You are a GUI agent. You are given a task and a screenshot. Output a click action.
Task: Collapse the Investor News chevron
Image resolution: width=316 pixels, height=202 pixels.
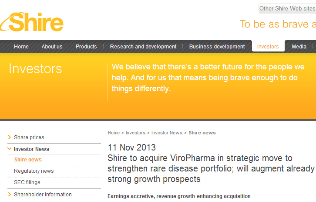[10, 149]
